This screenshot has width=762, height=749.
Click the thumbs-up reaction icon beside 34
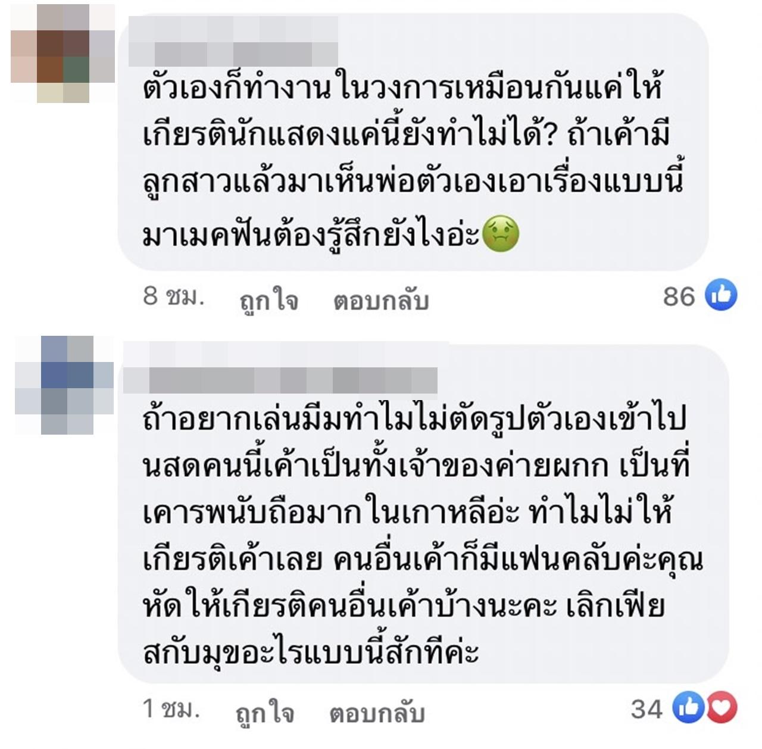pyautogui.click(x=688, y=708)
